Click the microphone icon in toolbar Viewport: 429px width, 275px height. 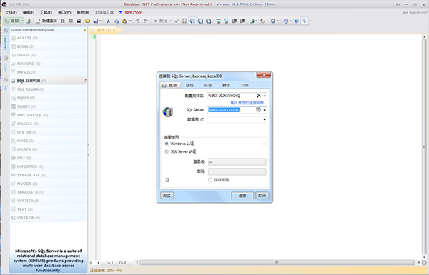click(x=305, y=21)
